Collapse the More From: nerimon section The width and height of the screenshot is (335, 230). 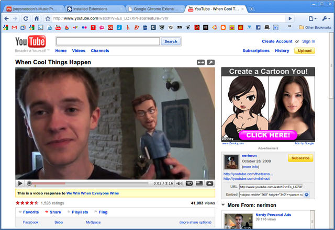223,205
